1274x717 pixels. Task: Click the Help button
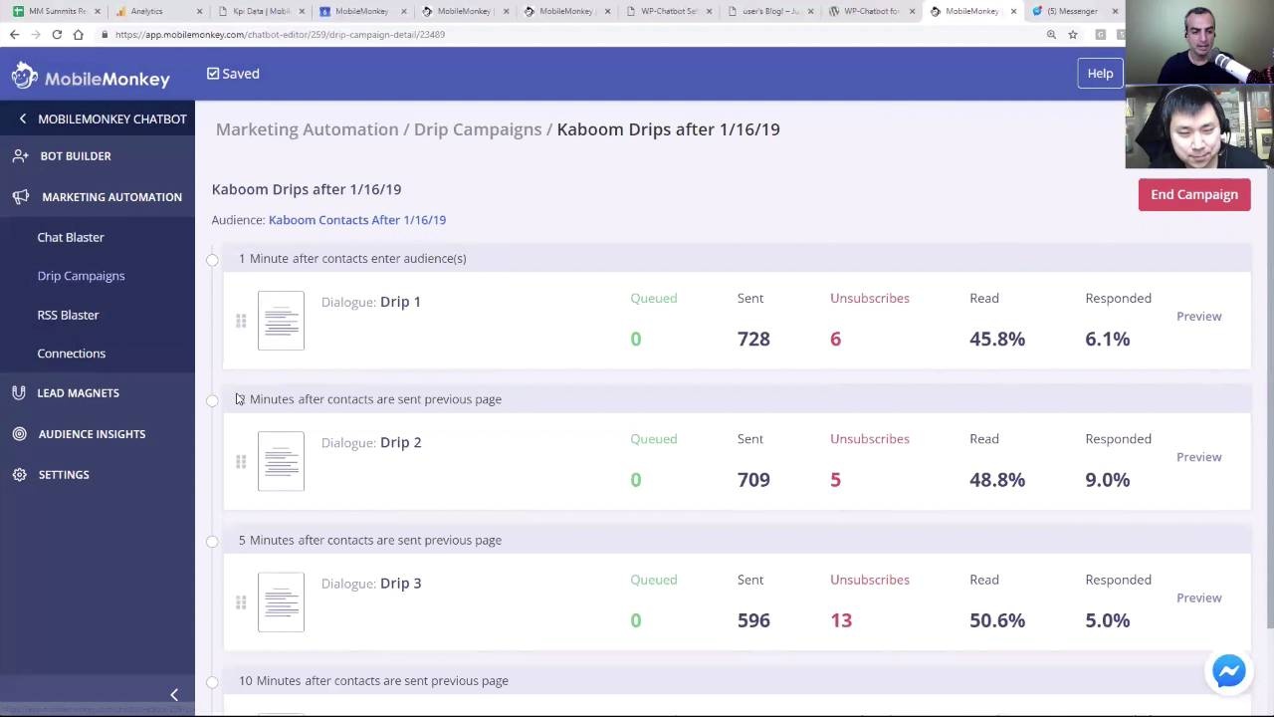tap(1100, 74)
